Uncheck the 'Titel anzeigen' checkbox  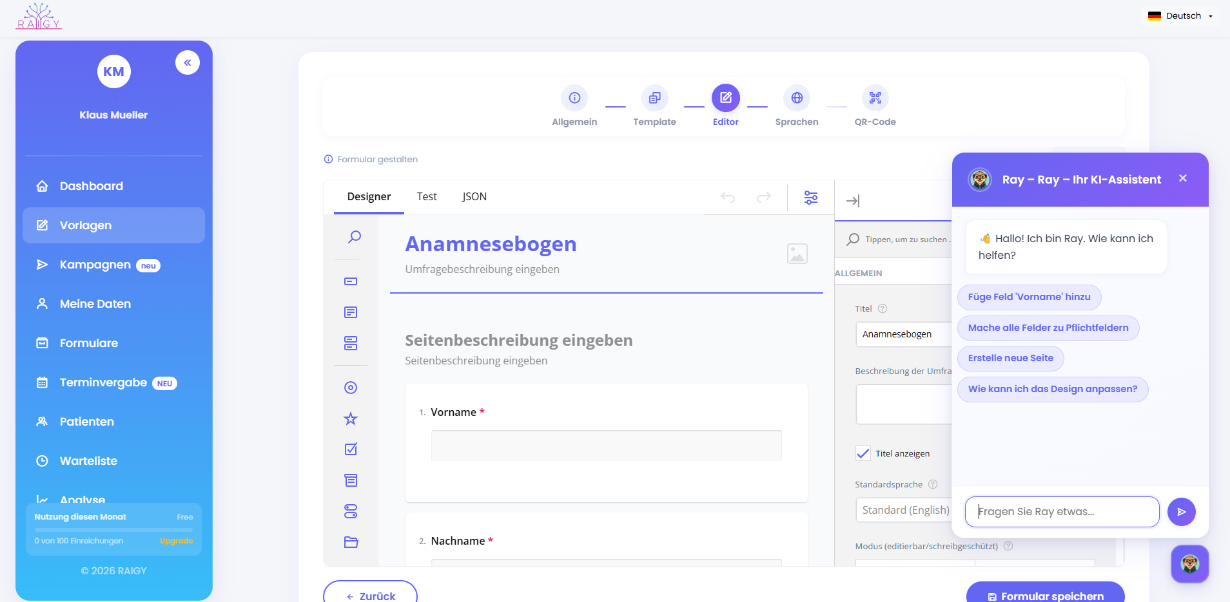coord(863,453)
